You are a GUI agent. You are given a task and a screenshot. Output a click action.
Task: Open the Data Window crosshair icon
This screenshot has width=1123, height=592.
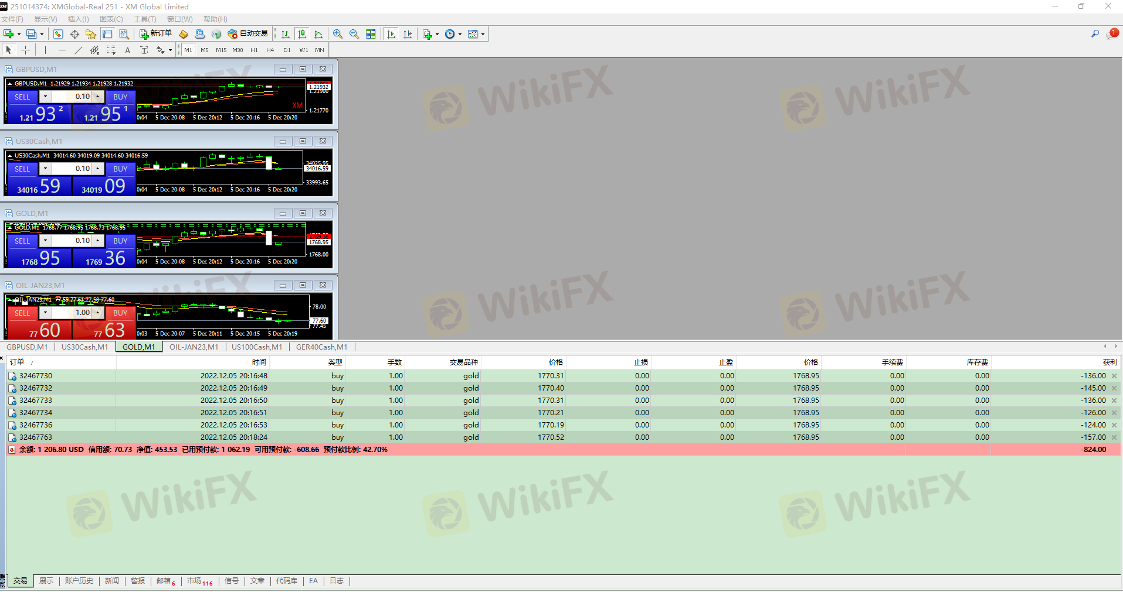pos(74,34)
